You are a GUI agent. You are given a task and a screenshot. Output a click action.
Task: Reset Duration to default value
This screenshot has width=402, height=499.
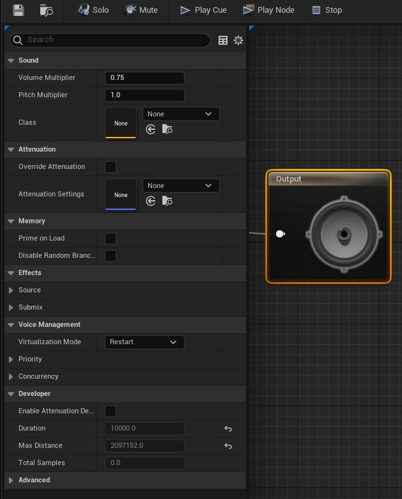click(228, 429)
